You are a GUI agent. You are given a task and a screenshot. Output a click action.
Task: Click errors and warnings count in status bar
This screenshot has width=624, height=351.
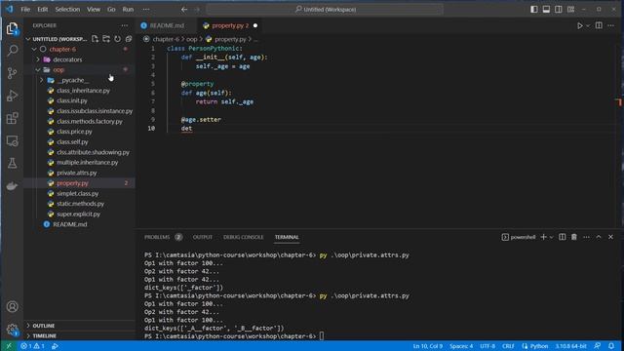pos(32,346)
